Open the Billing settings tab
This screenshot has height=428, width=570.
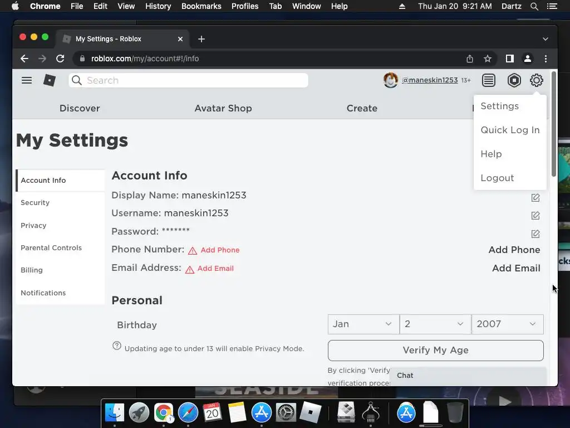click(x=60, y=270)
